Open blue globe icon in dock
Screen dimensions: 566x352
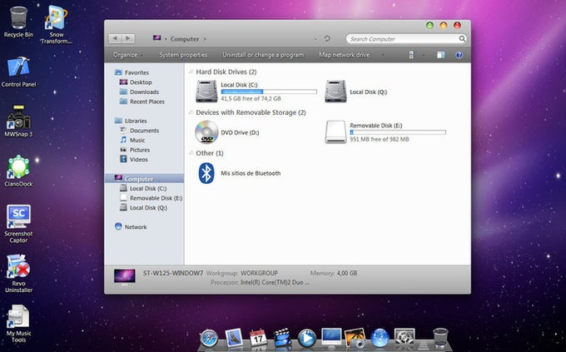380,339
